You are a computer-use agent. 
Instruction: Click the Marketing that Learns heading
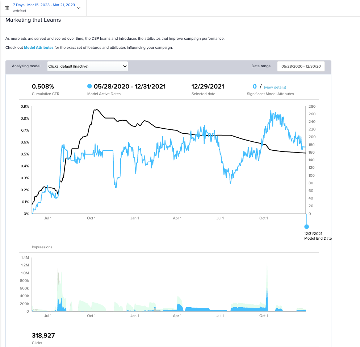coord(33,20)
